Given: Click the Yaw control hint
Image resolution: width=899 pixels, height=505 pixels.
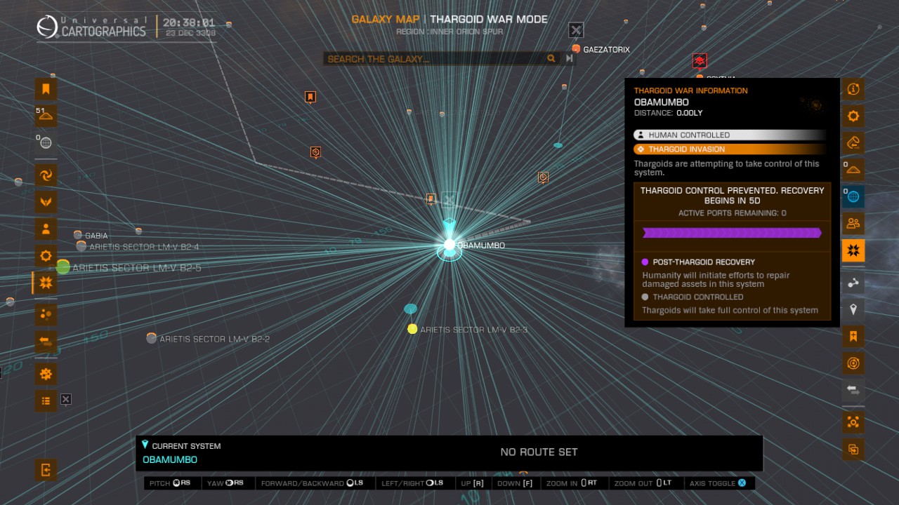Looking at the screenshot, I should coord(225,483).
